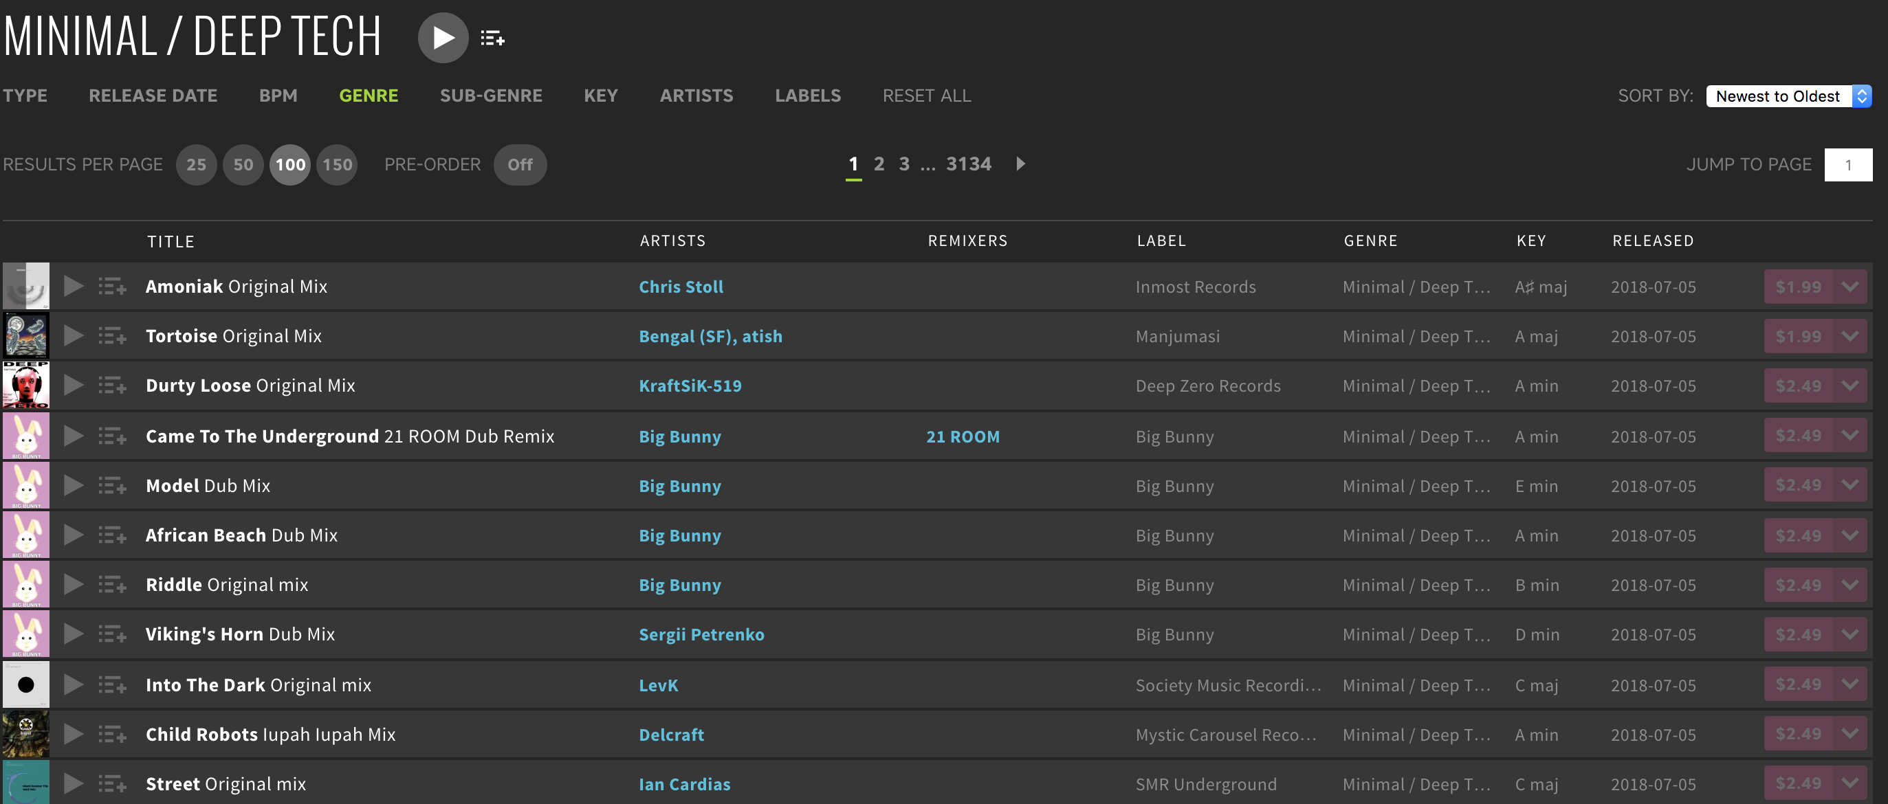The height and width of the screenshot is (804, 1888).
Task: Expand purchase options arrow for Model Dub Mix
Action: point(1850,485)
